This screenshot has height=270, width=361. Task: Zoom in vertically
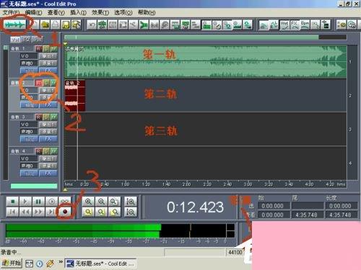(131, 202)
